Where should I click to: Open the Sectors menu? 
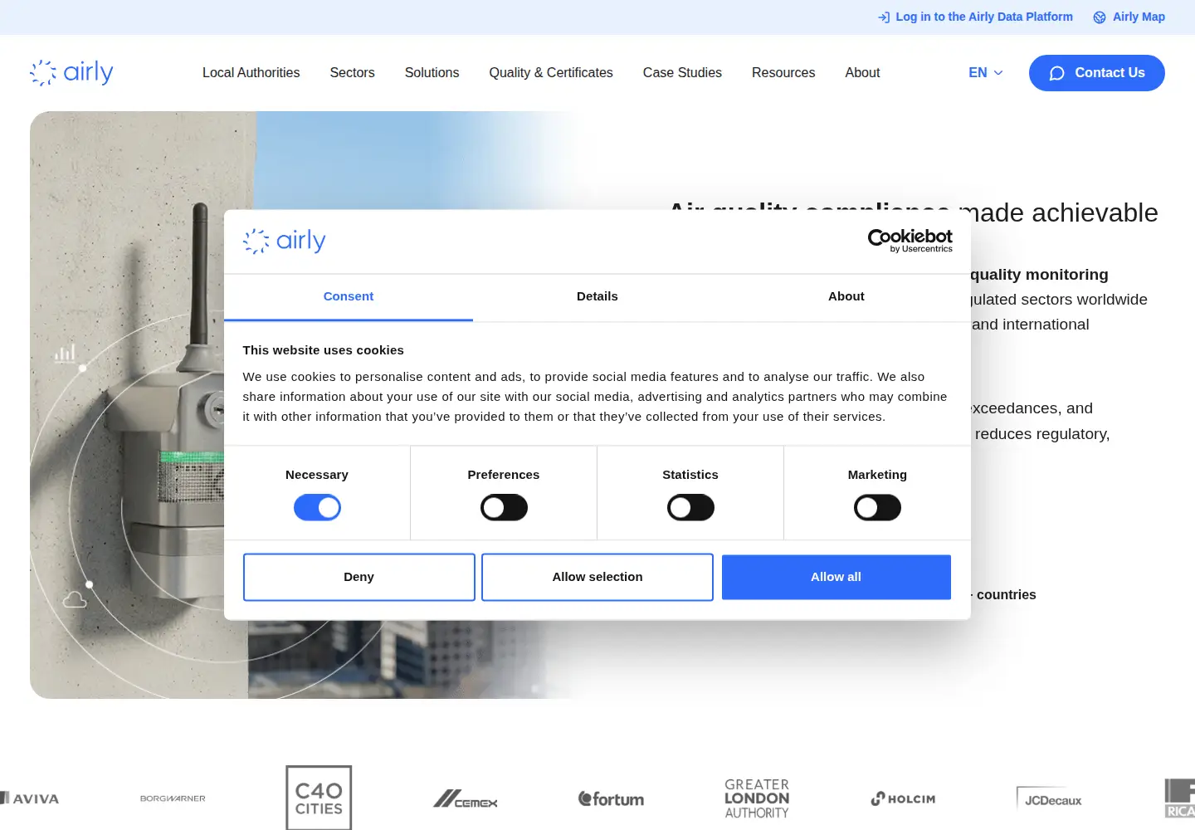tap(353, 73)
